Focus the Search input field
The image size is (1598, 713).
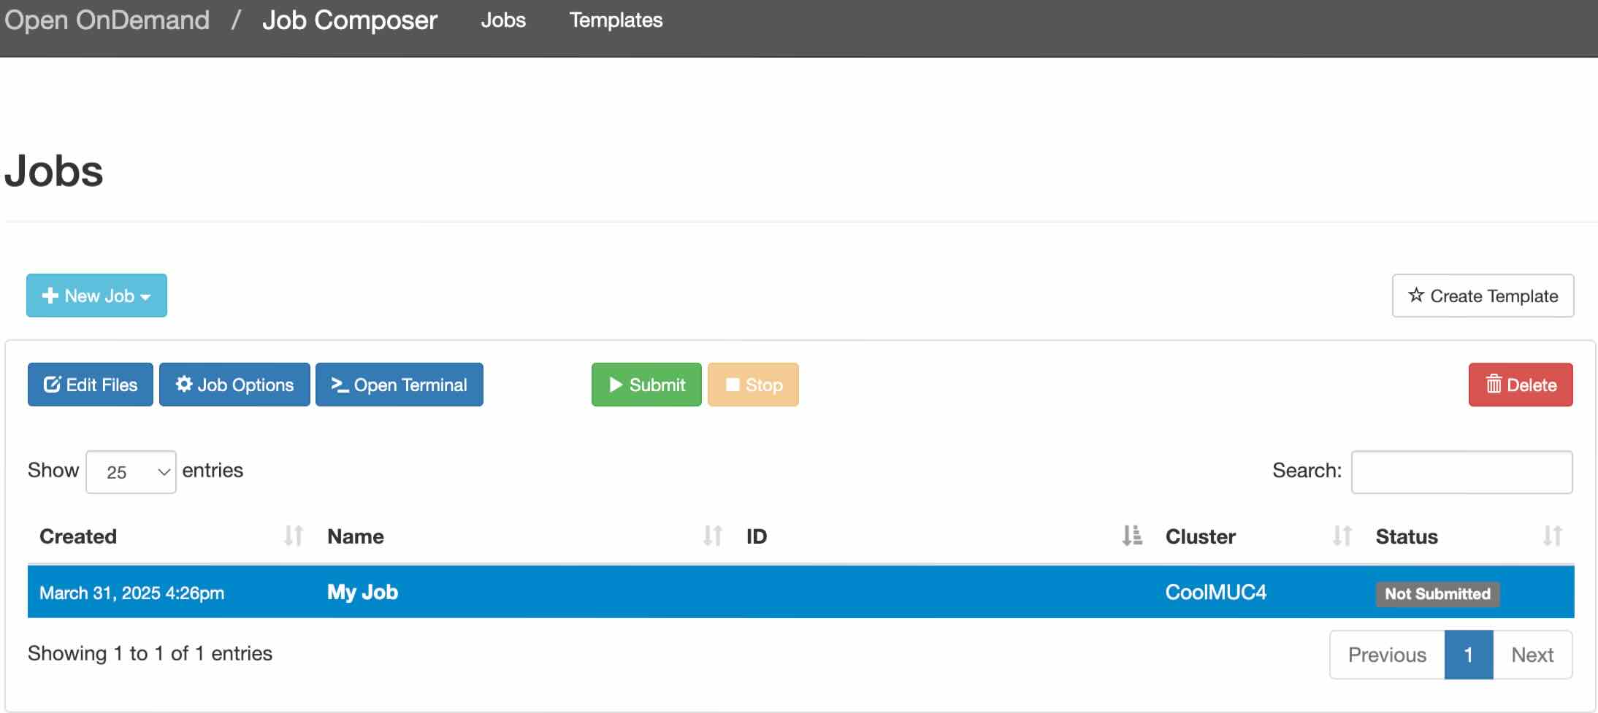click(1461, 472)
